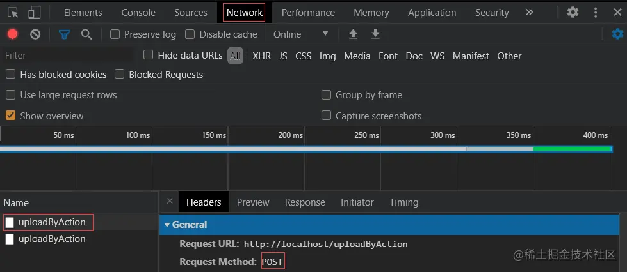Image resolution: width=627 pixels, height=272 pixels.
Task: Select the first uploadByAction request row
Action: pyautogui.click(x=79, y=222)
